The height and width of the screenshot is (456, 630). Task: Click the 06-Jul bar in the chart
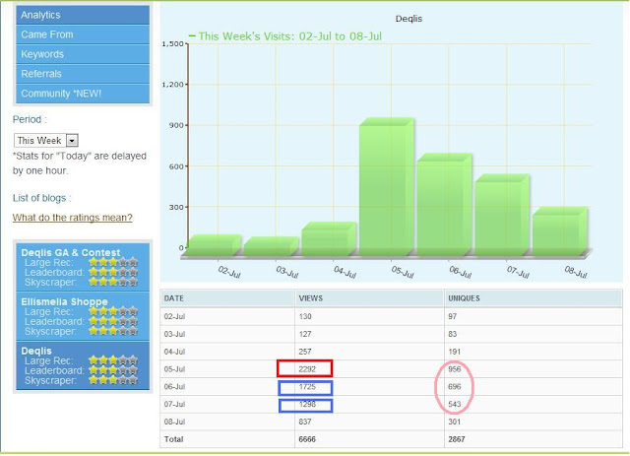click(x=444, y=205)
